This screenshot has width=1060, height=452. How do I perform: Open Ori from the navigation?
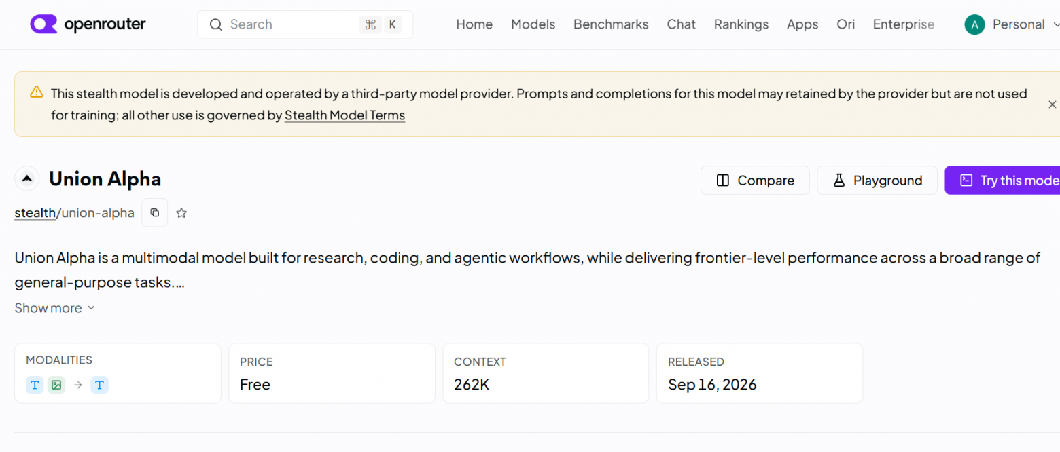pos(845,24)
